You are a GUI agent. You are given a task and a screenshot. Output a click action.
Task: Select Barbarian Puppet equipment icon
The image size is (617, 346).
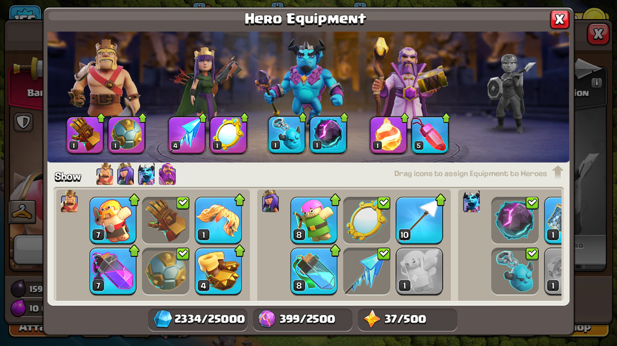[x=113, y=220]
